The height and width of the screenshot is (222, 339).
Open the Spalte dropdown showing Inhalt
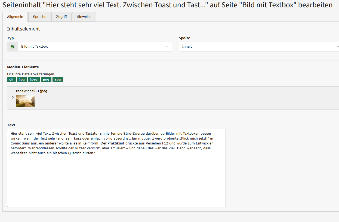click(256, 47)
